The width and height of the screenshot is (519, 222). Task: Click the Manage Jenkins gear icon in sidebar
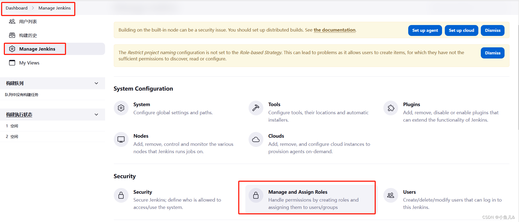[12, 49]
